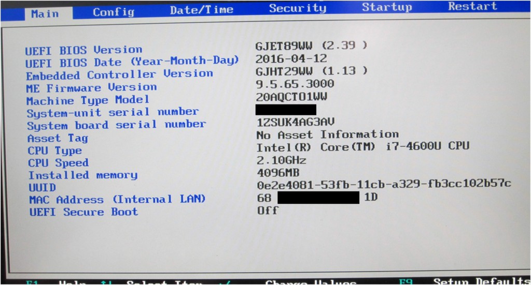This screenshot has width=531, height=285.
Task: Click the UEFI Secure Boot label
Action: [x=83, y=212]
